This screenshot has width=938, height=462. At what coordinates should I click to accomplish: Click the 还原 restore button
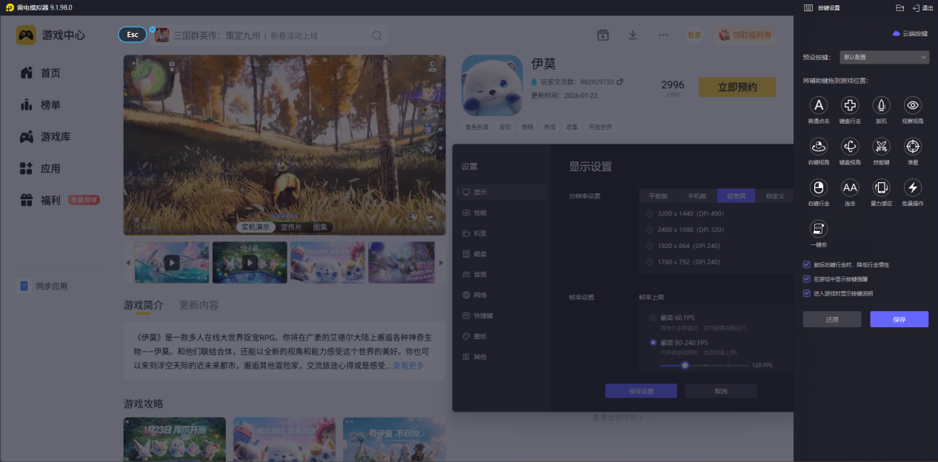832,319
